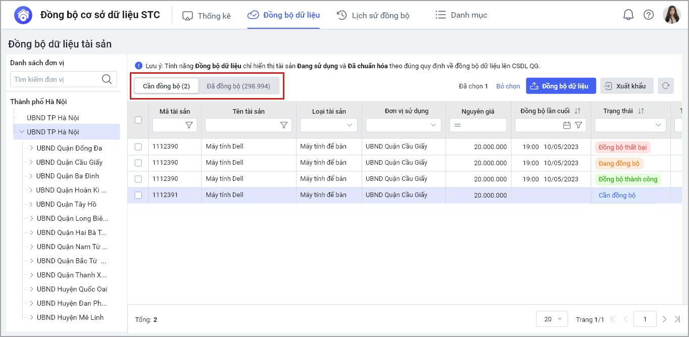Click the Bỏ chọn link
Viewport: 689px width, 337px height.
pos(508,86)
